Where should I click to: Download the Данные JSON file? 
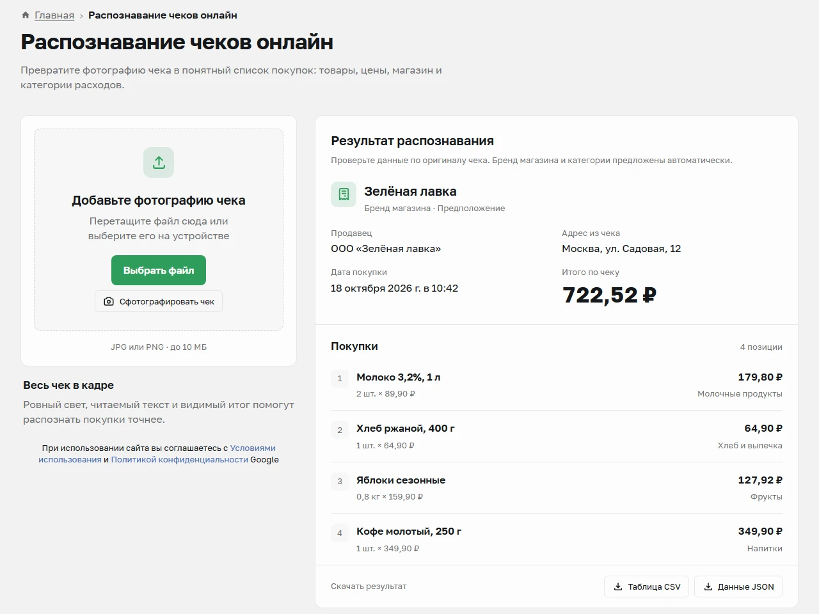coord(738,586)
